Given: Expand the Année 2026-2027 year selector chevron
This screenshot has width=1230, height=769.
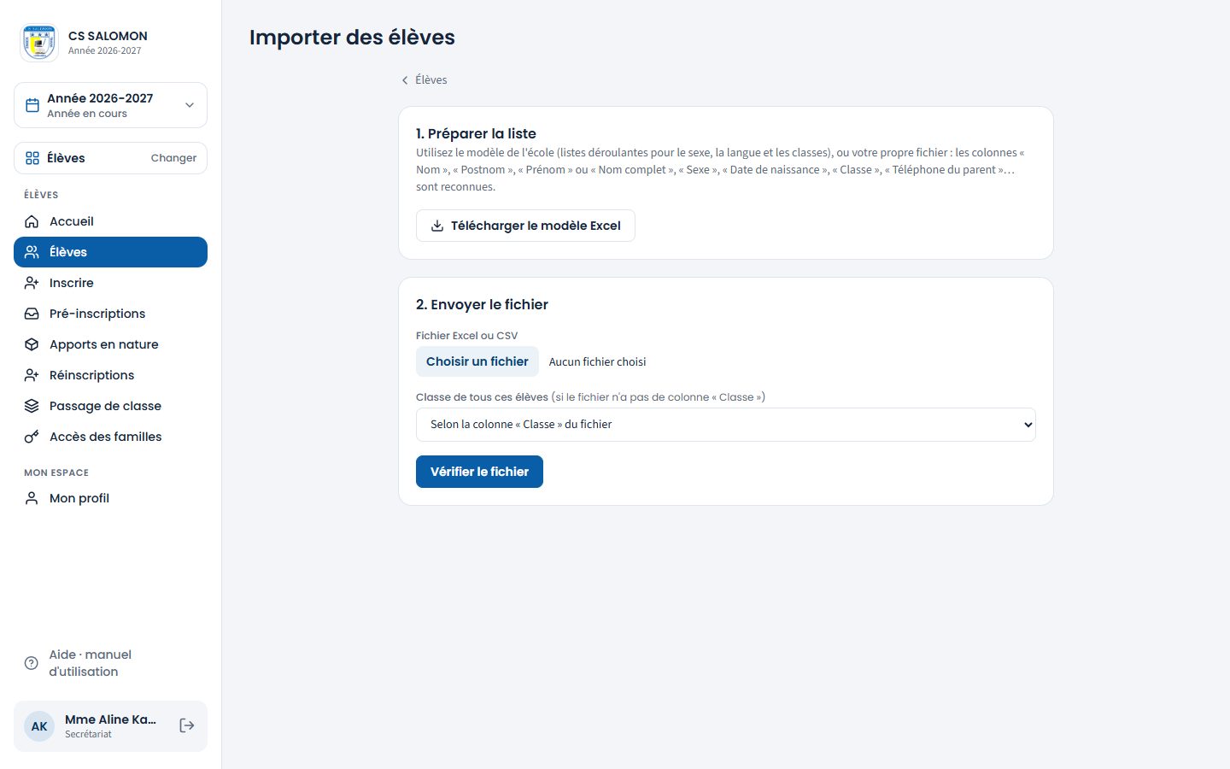Looking at the screenshot, I should pos(190,105).
